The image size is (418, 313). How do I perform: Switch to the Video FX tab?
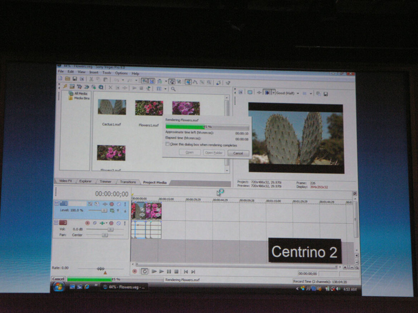coord(65,181)
